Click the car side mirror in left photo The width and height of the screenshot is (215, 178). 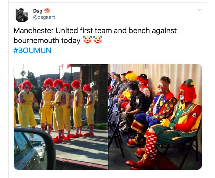point(34,149)
